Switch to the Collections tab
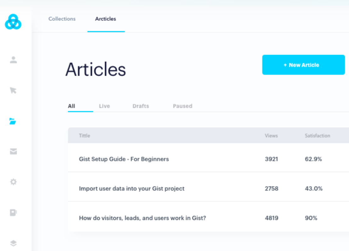 coord(62,19)
